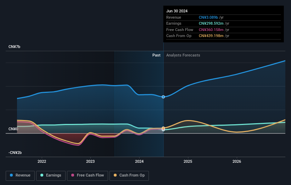291x185 pixels.
Task: Click the Cash From Op value CN¥439.198m
Action: coord(211,36)
